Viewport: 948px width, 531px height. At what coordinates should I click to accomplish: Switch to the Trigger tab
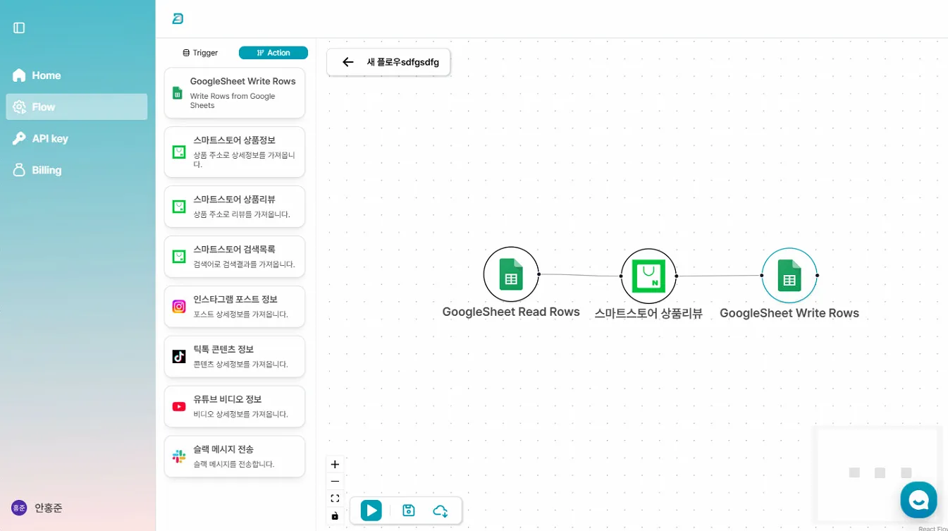(x=201, y=53)
